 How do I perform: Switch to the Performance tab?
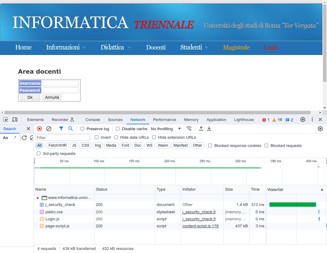pyautogui.click(x=164, y=120)
